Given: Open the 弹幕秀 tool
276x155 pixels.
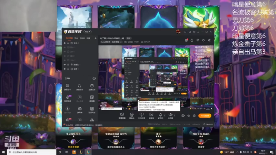Looking at the screenshot, I should 80,110.
